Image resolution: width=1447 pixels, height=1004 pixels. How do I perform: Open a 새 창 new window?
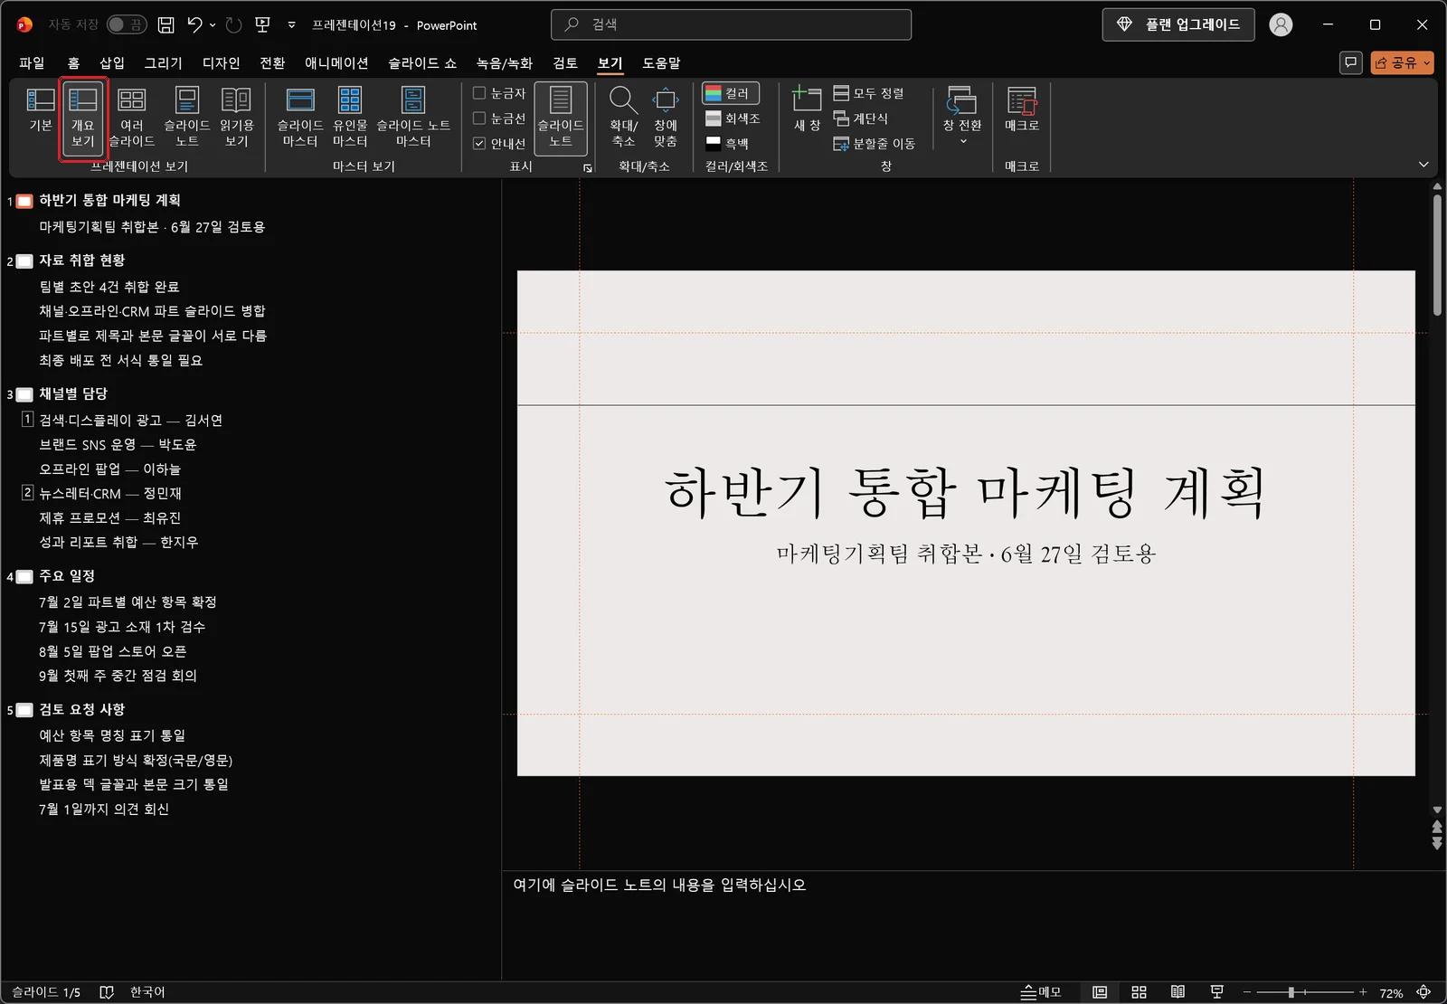click(807, 109)
